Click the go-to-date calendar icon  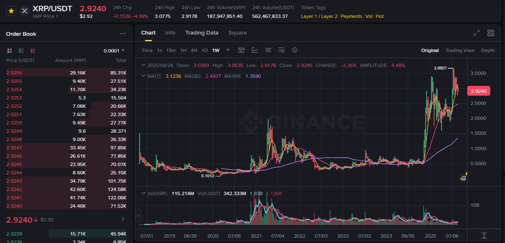[241, 50]
